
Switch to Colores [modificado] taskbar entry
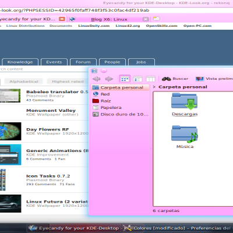coord(177,228)
